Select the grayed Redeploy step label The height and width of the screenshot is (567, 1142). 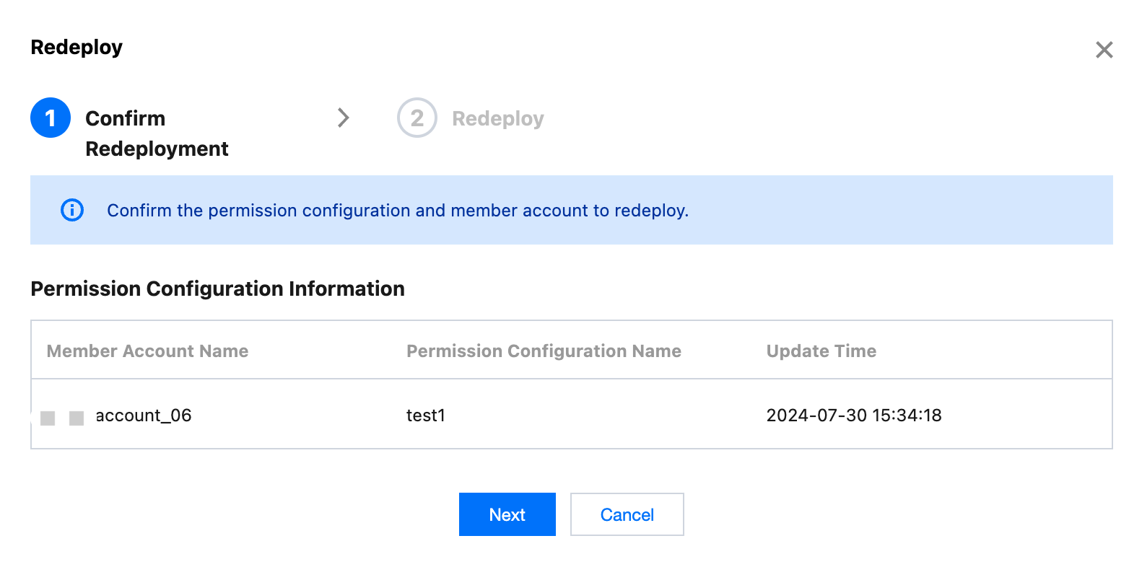coord(497,118)
